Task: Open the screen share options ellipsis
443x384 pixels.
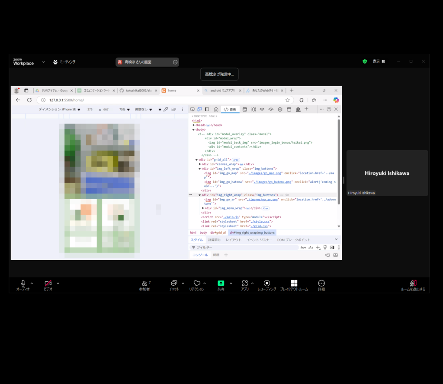Action: pos(175,62)
